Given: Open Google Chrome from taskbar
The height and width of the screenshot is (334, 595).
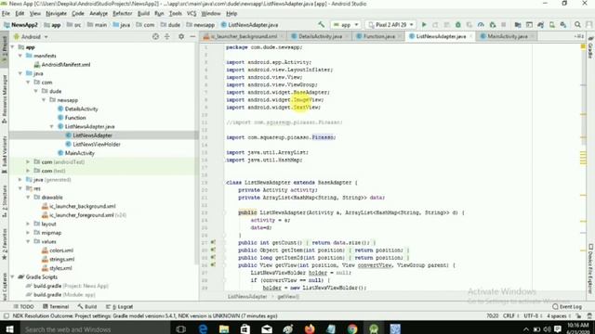Looking at the screenshot, I should pos(352,328).
